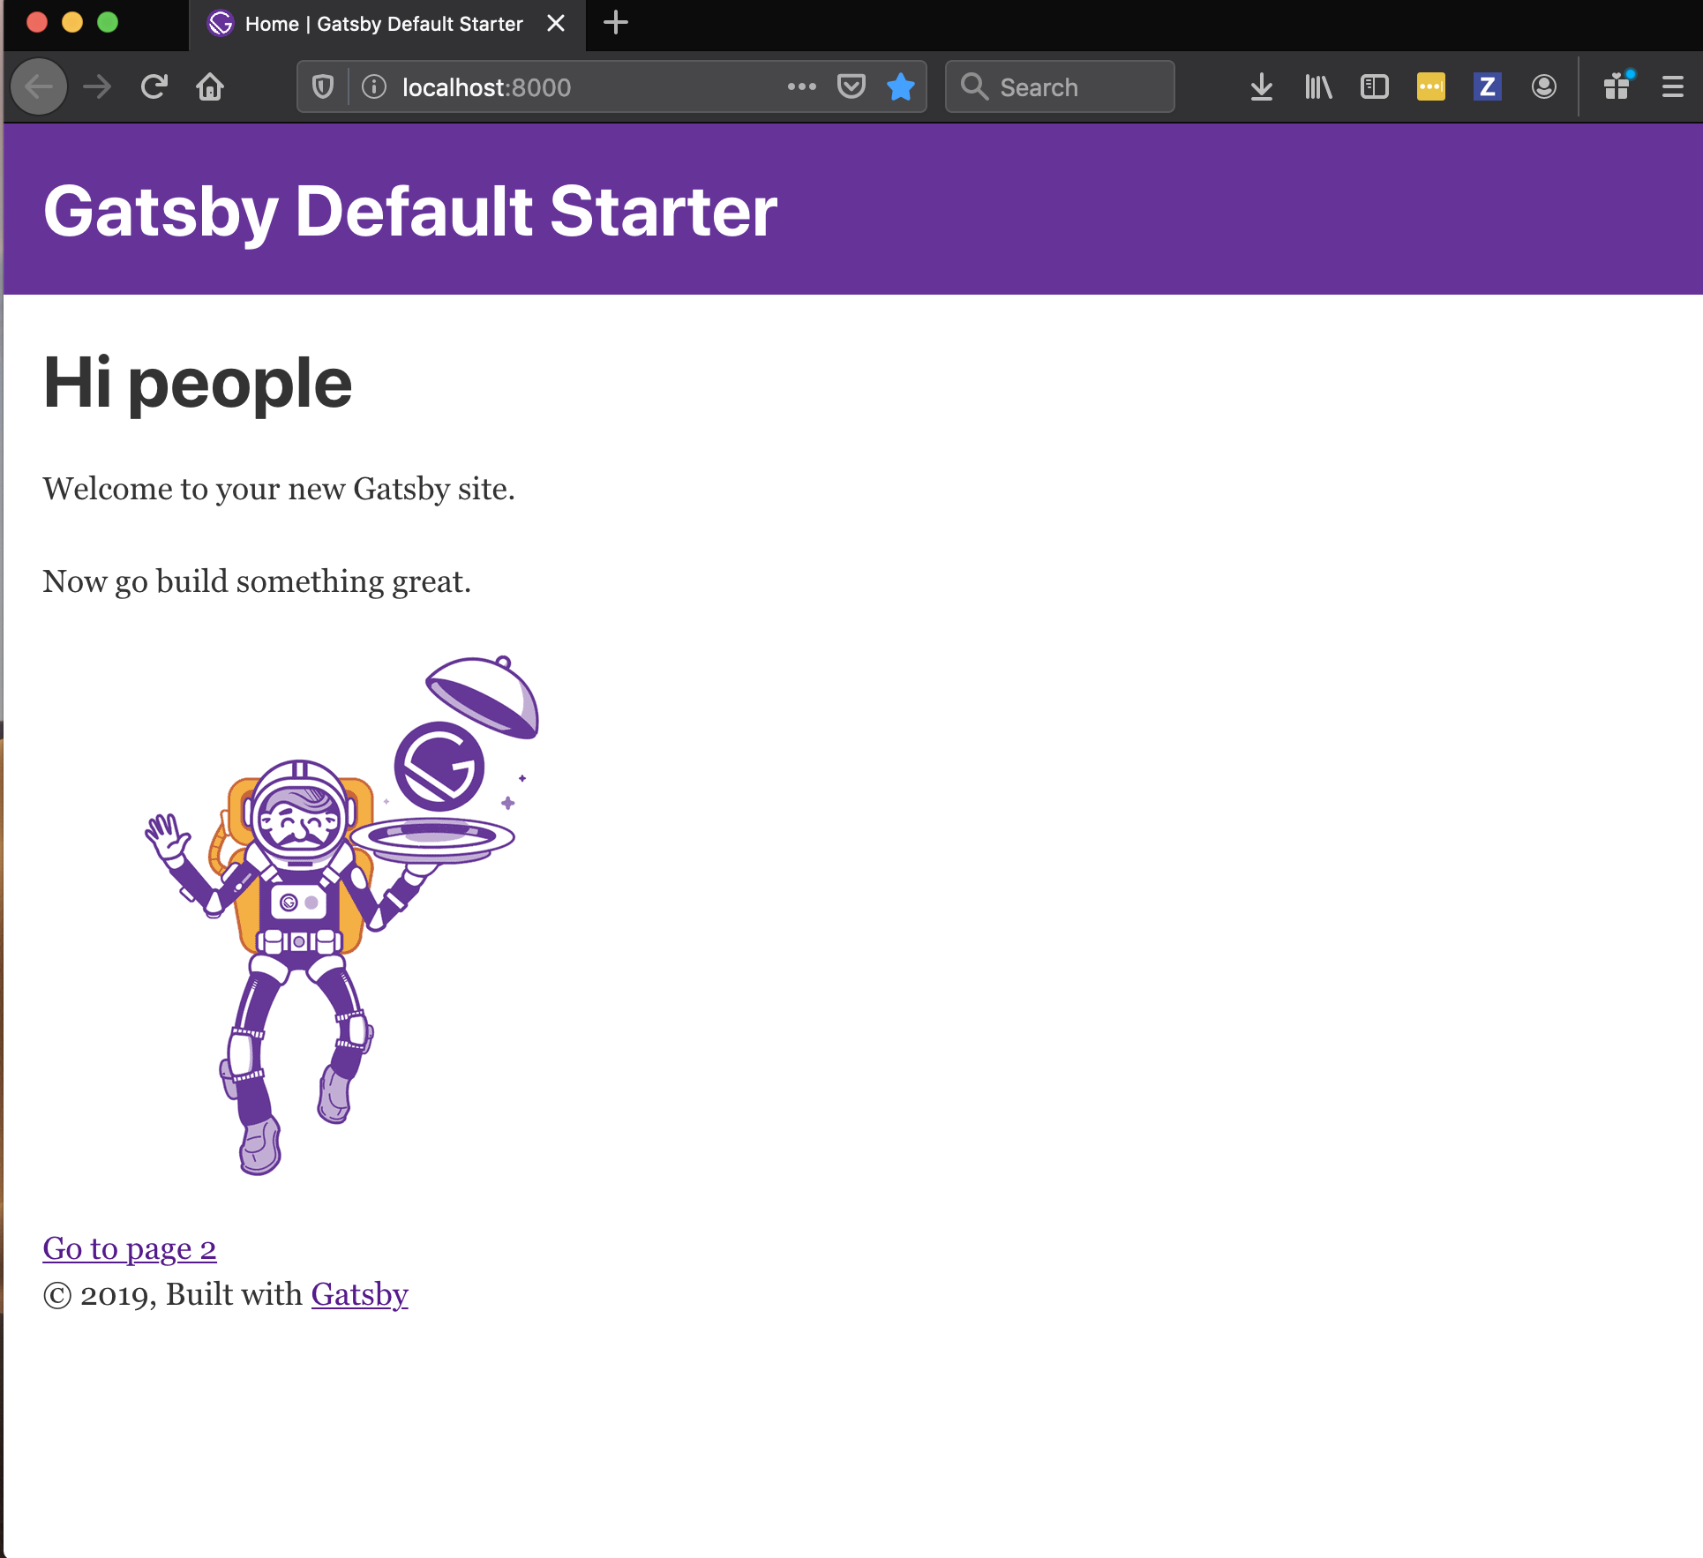Open the application hamburger menu
Image resolution: width=1703 pixels, height=1558 pixels.
[1672, 86]
